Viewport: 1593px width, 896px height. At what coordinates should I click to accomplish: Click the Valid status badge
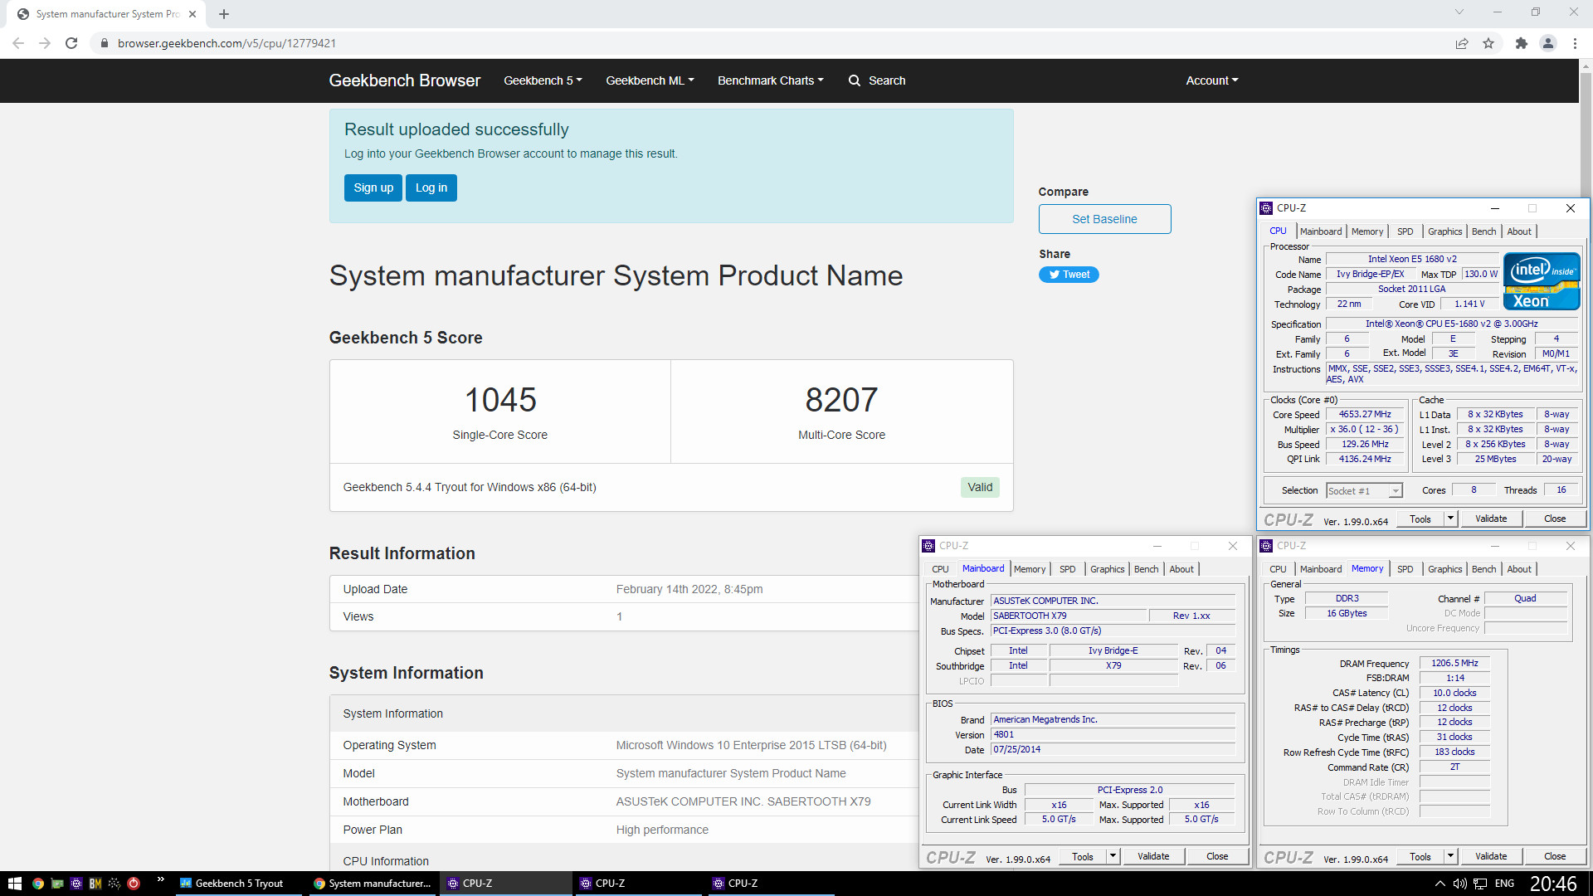pos(980,487)
